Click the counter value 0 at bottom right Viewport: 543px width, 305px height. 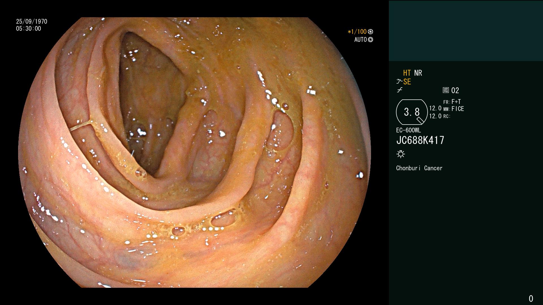pyautogui.click(x=531, y=299)
